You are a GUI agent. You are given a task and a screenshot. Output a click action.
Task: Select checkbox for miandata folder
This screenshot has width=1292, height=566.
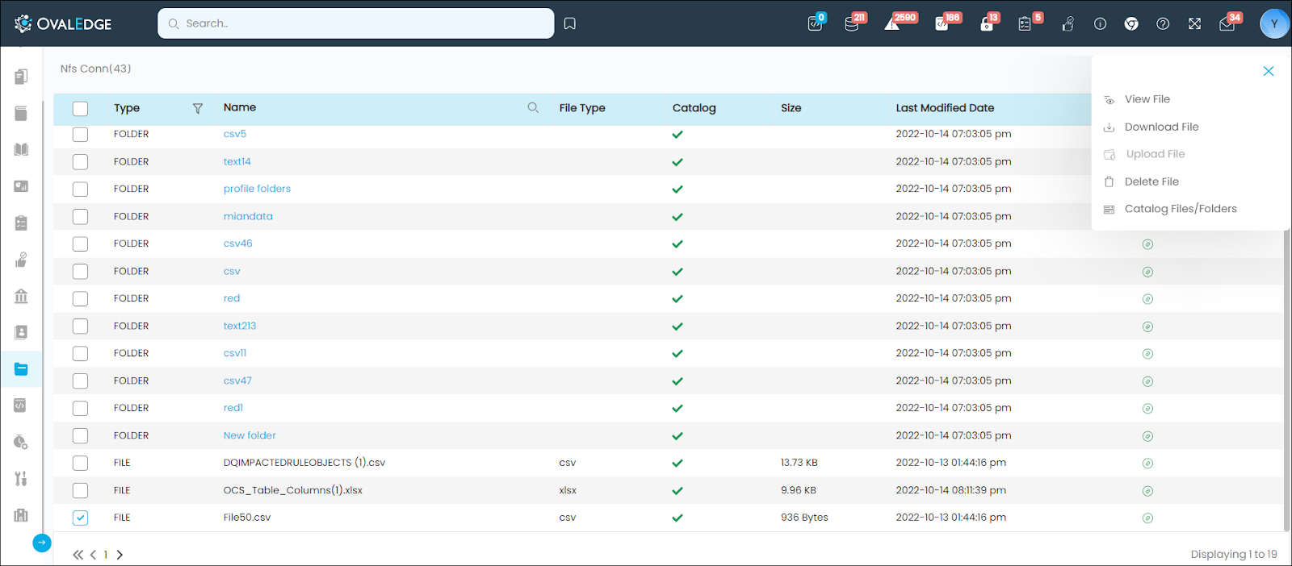[80, 217]
